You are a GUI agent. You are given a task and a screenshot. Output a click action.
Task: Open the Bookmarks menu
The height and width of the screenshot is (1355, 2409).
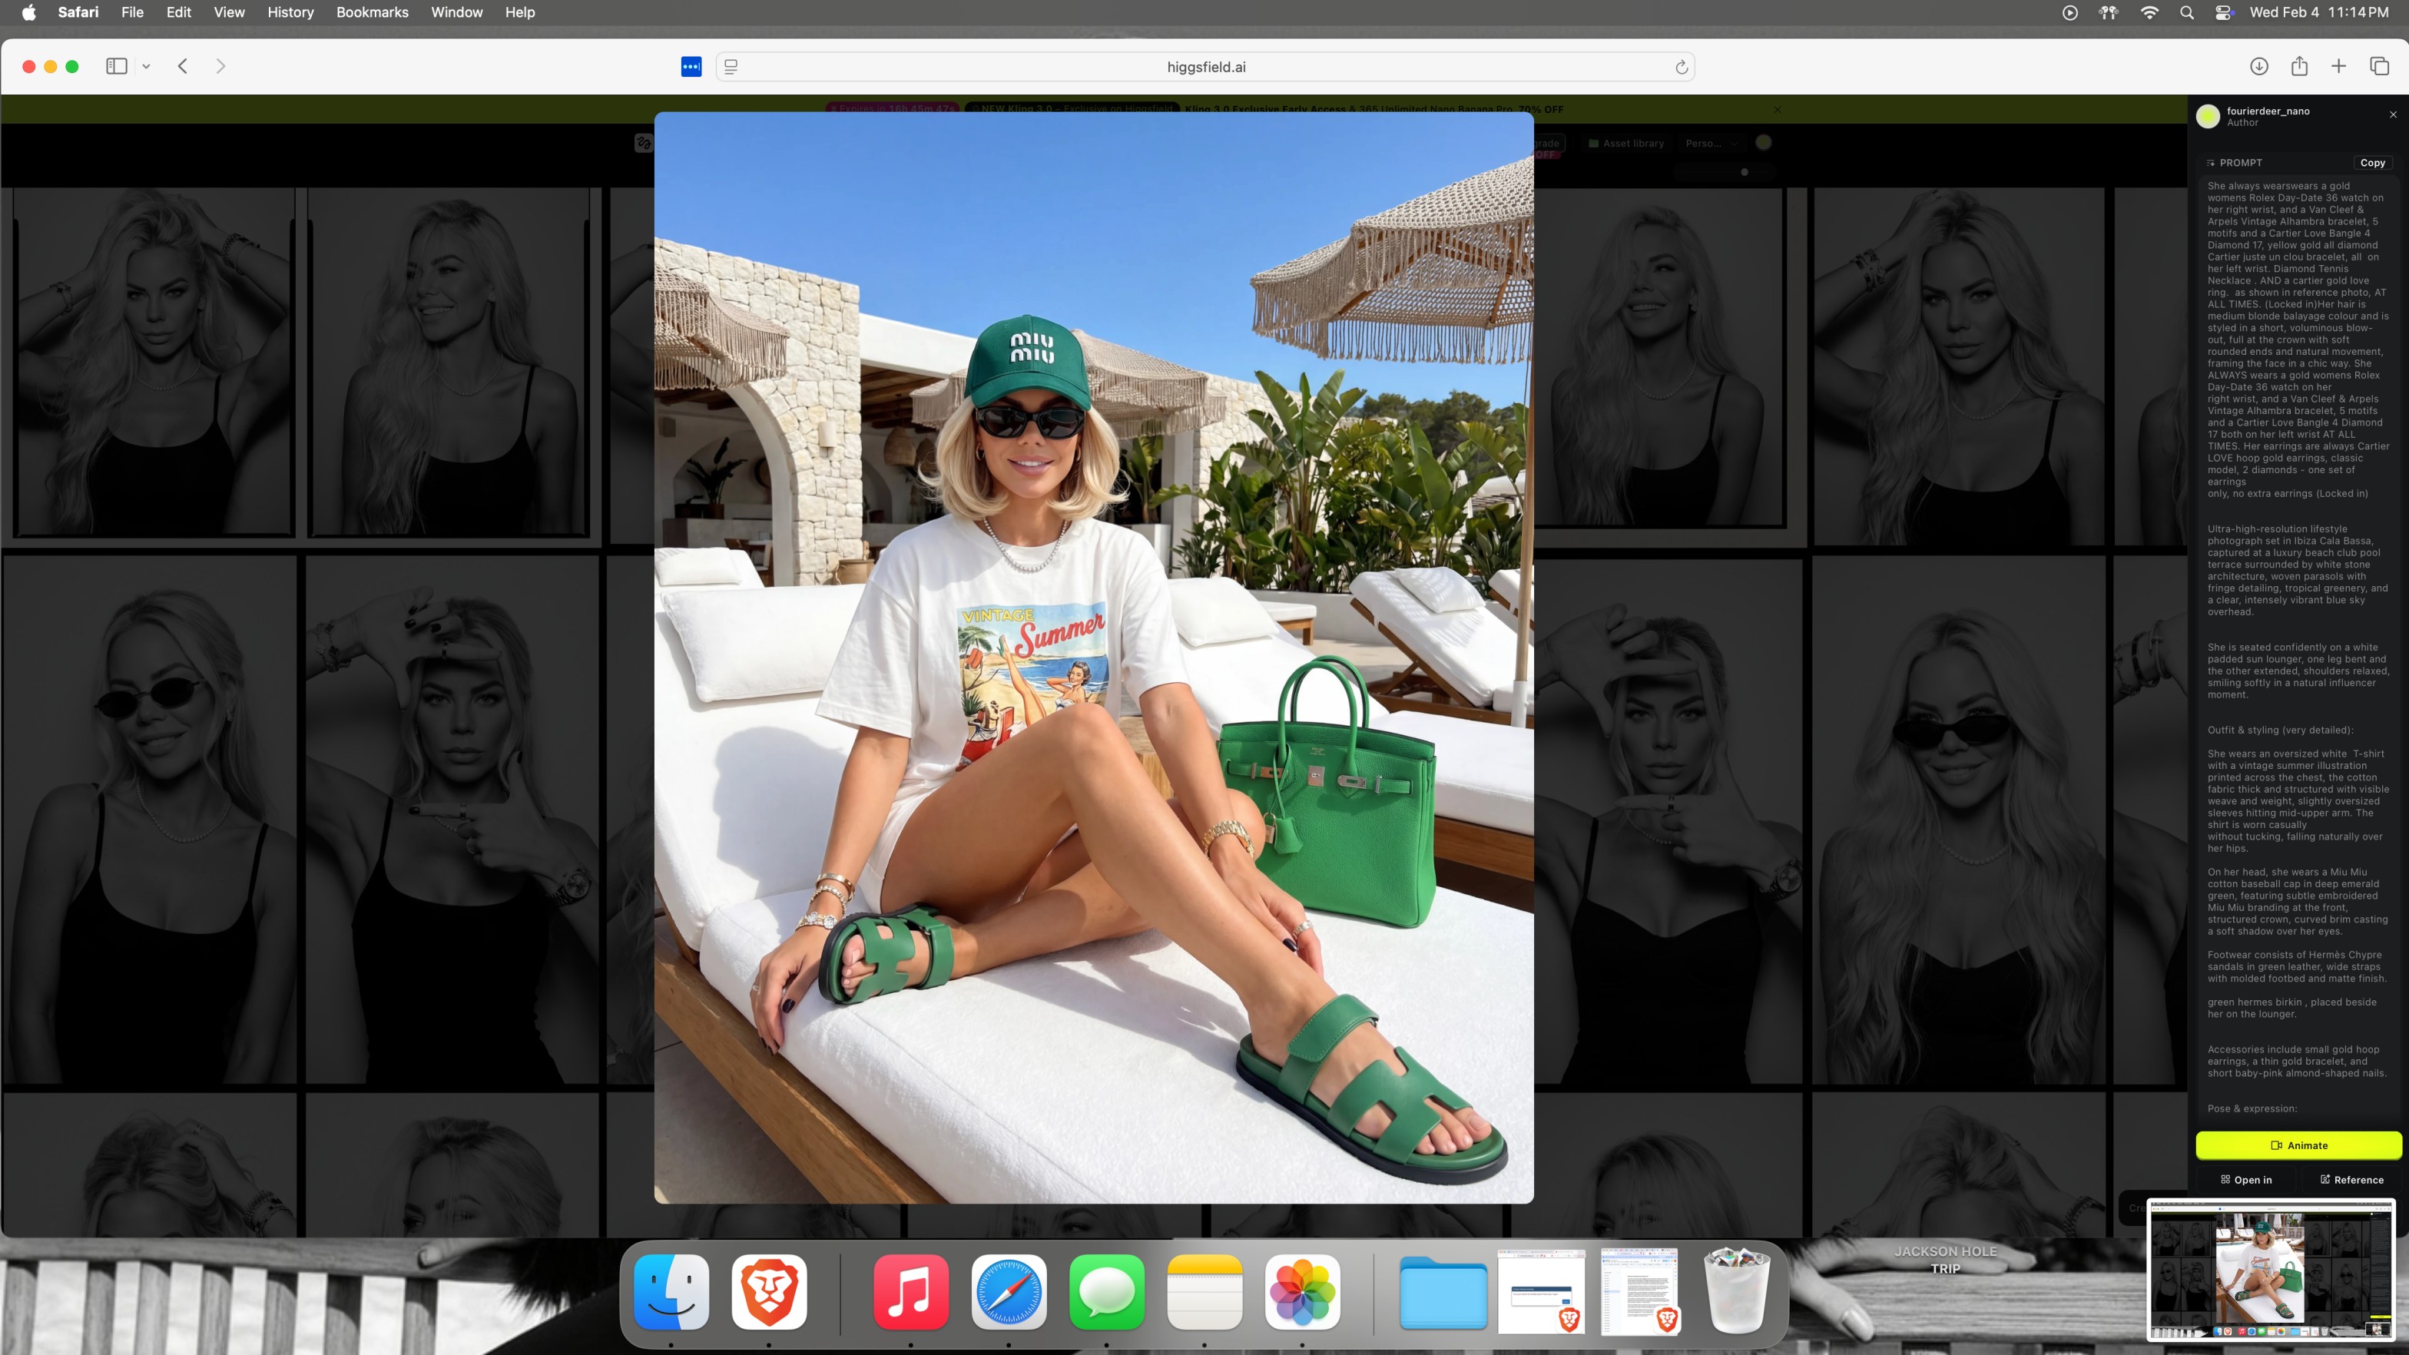371,12
